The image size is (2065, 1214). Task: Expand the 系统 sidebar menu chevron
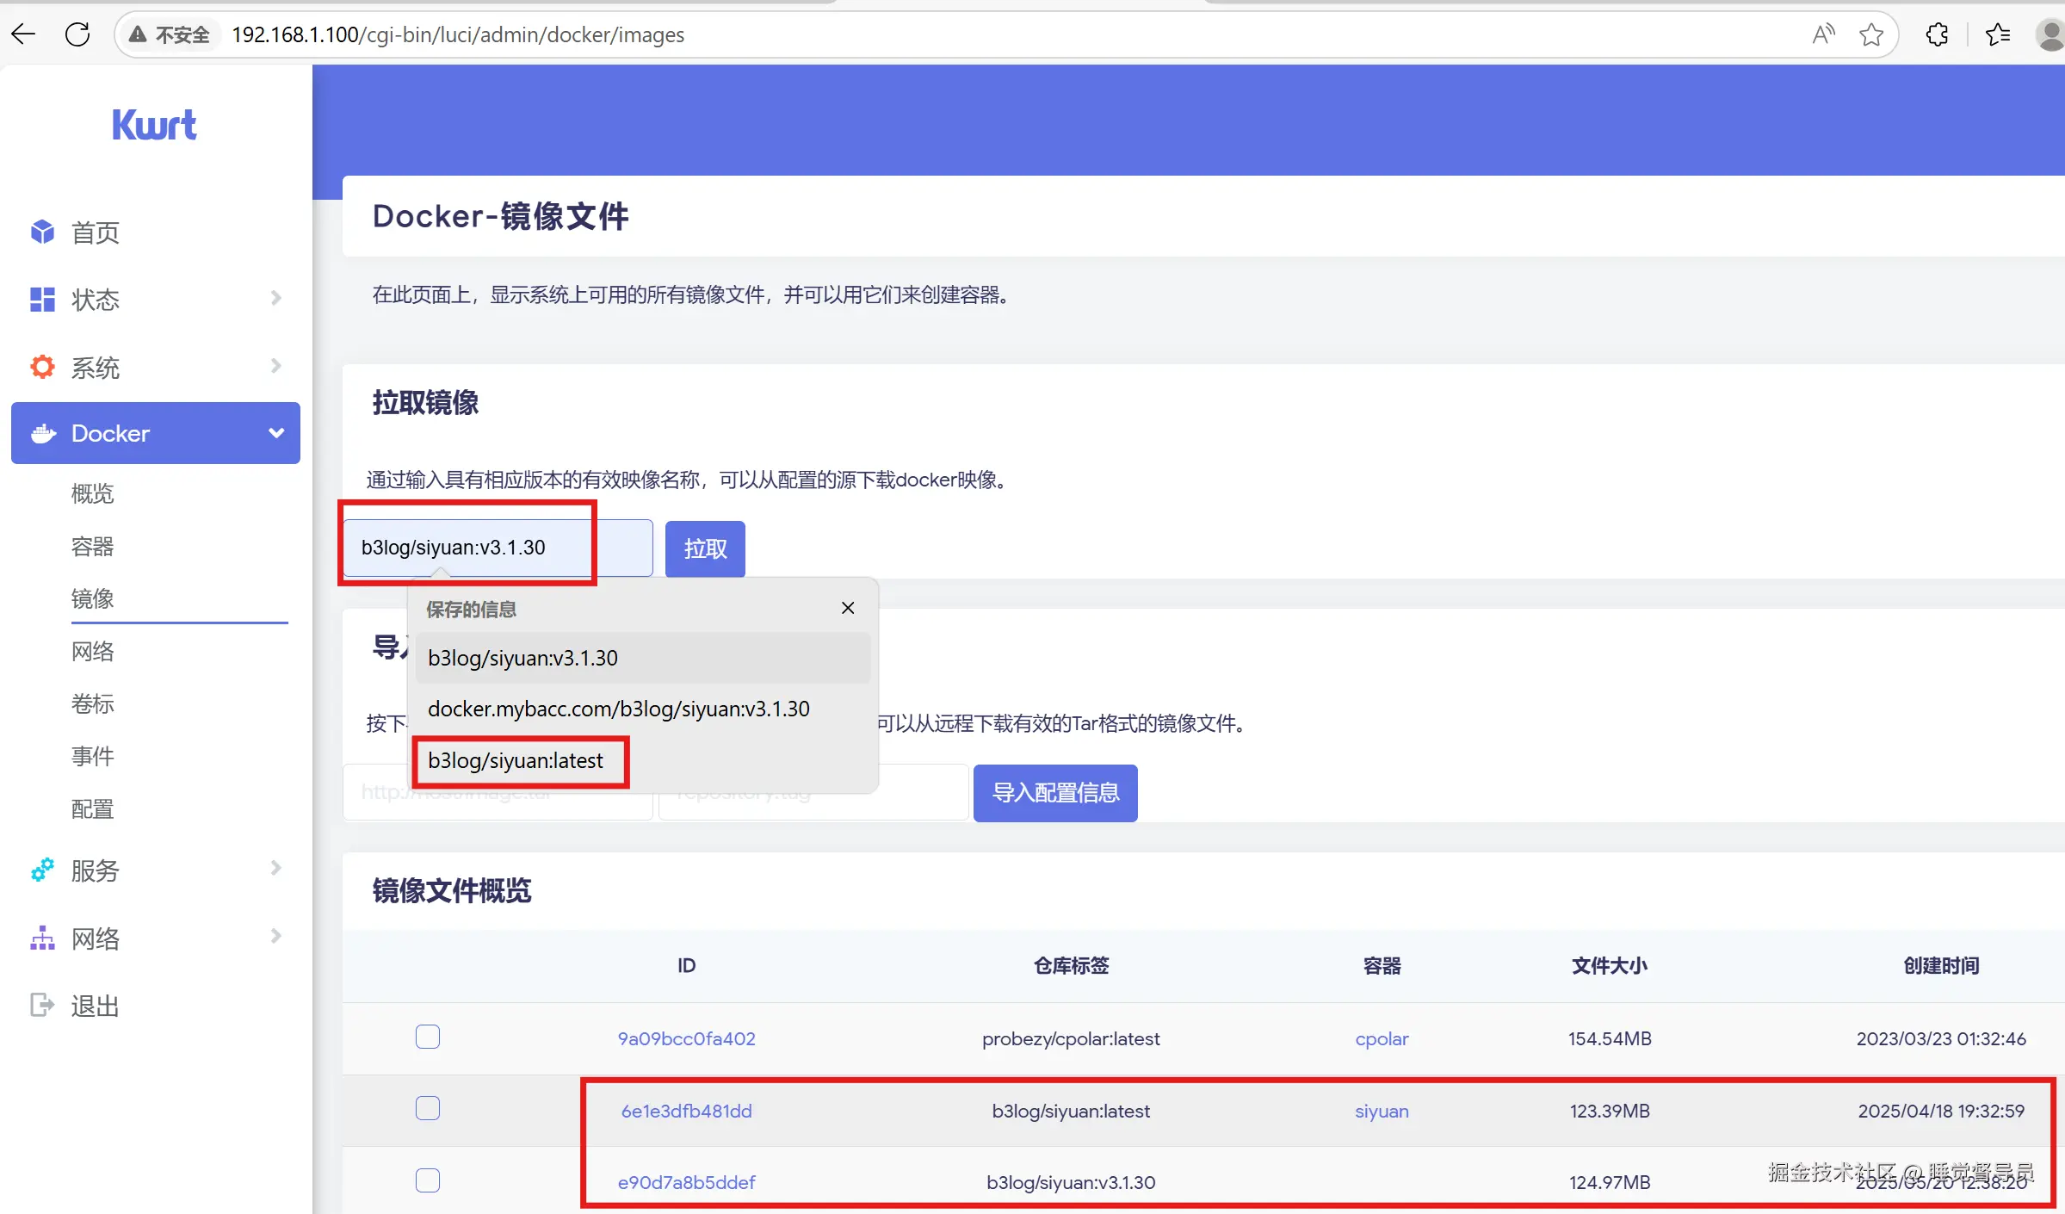(275, 366)
